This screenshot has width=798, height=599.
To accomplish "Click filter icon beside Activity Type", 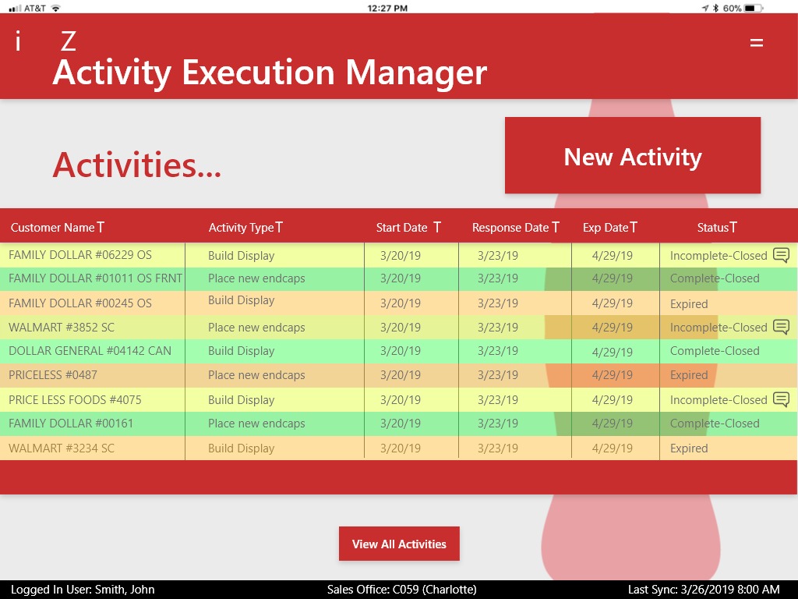I will click(x=280, y=227).
